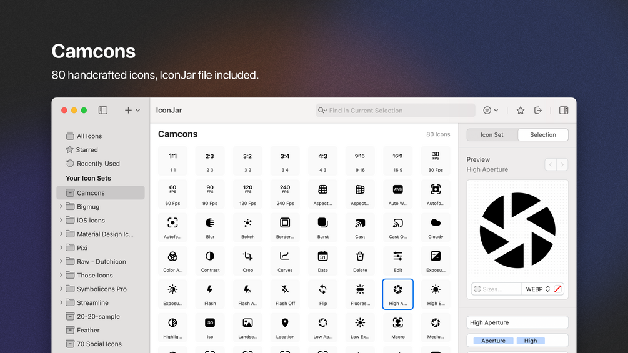This screenshot has width=628, height=353.
Task: Focus the Find in Current Selection field
Action: coord(396,111)
